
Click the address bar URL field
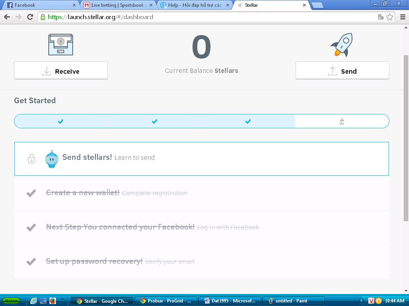pyautogui.click(x=208, y=17)
